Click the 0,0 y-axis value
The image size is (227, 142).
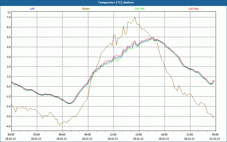(9, 87)
